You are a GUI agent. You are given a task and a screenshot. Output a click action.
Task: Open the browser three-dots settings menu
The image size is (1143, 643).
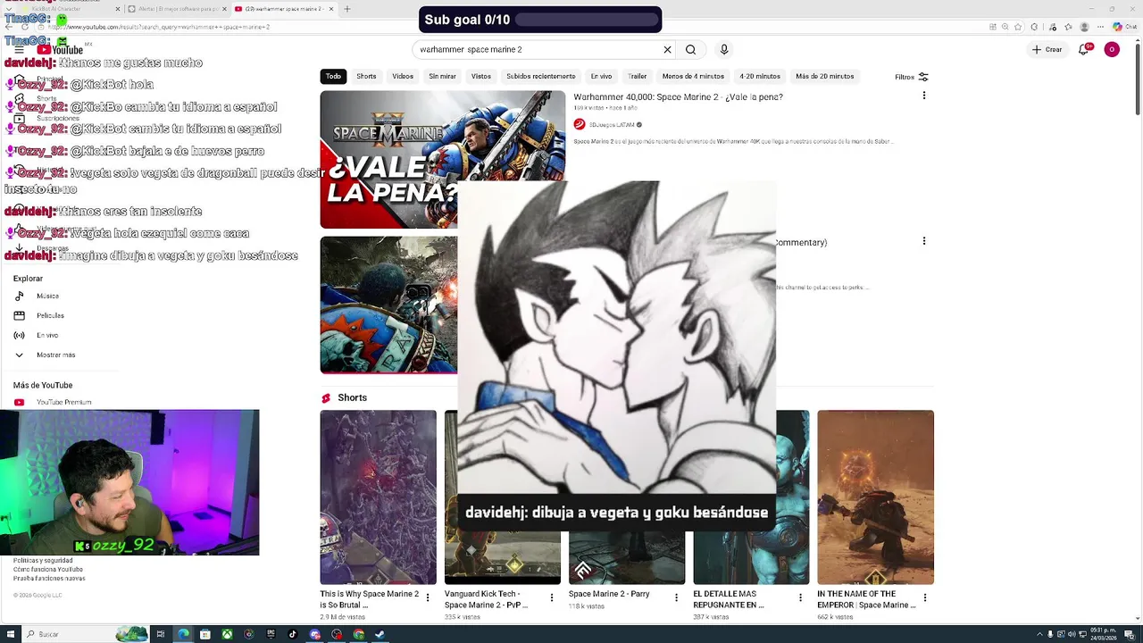click(1099, 27)
